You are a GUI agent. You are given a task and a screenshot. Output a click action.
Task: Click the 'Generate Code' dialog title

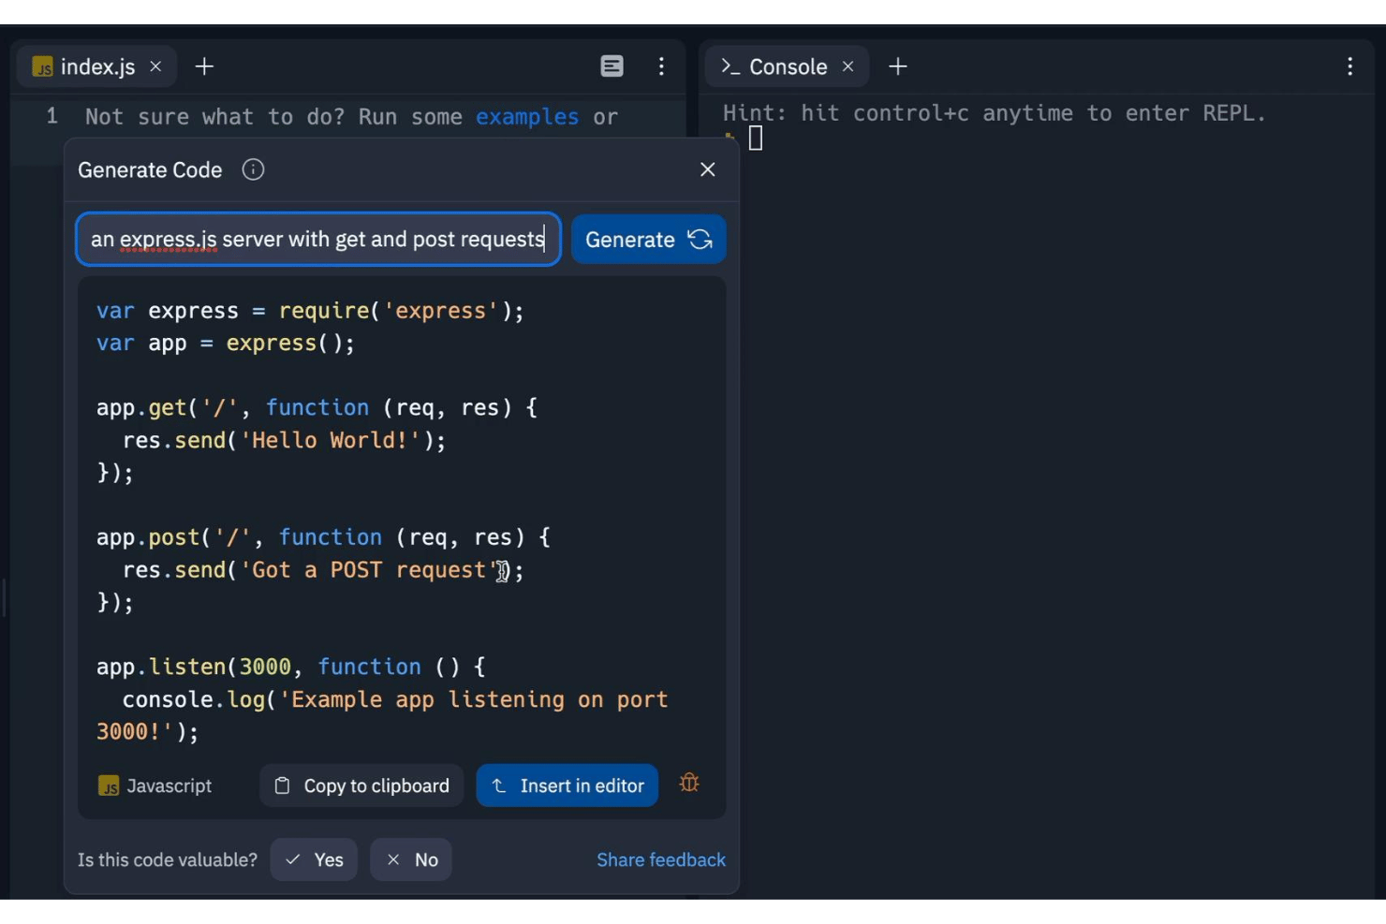150,170
